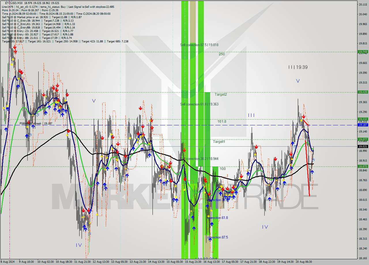This screenshot has height=265, width=369.
Task: Click the current price 19.025 tag
Action: 363,146
